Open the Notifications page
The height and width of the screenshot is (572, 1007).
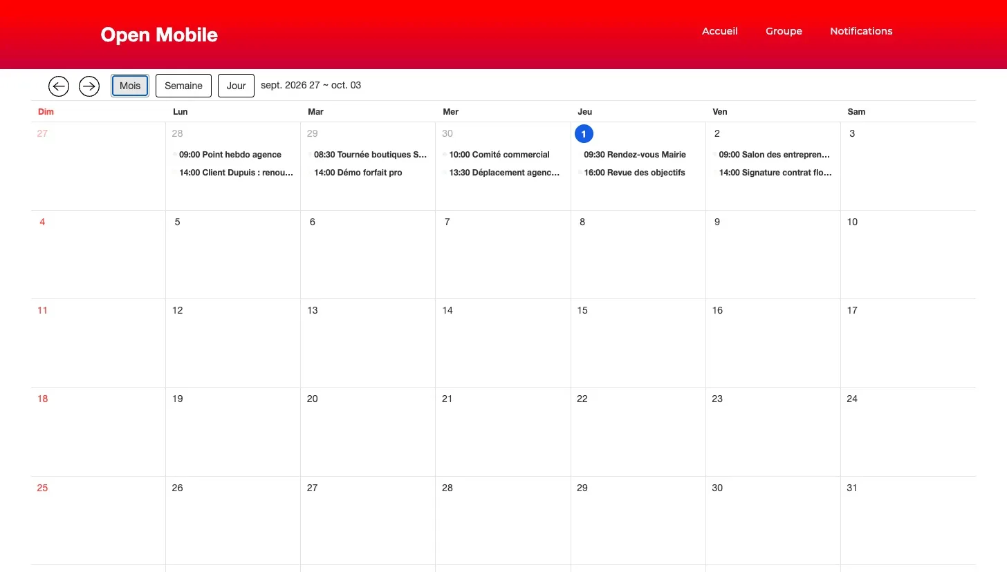(861, 31)
